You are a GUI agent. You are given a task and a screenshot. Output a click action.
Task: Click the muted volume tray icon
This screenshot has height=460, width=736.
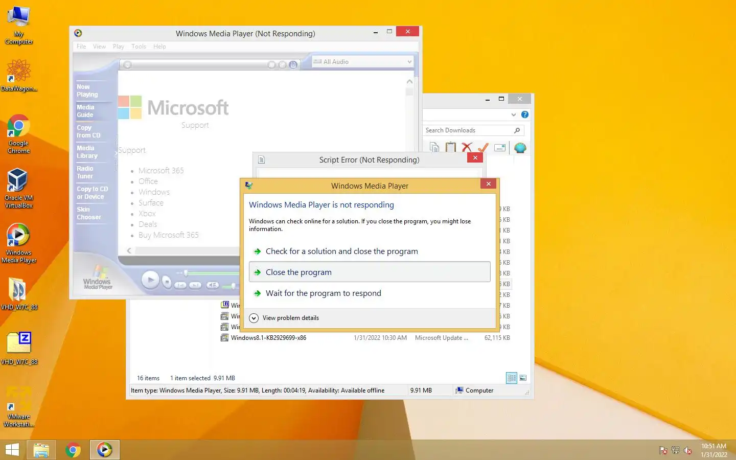(x=688, y=450)
